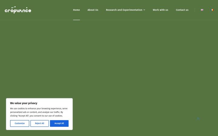Accept all cookies
The width and height of the screenshot is (218, 136).
pyautogui.click(x=59, y=123)
